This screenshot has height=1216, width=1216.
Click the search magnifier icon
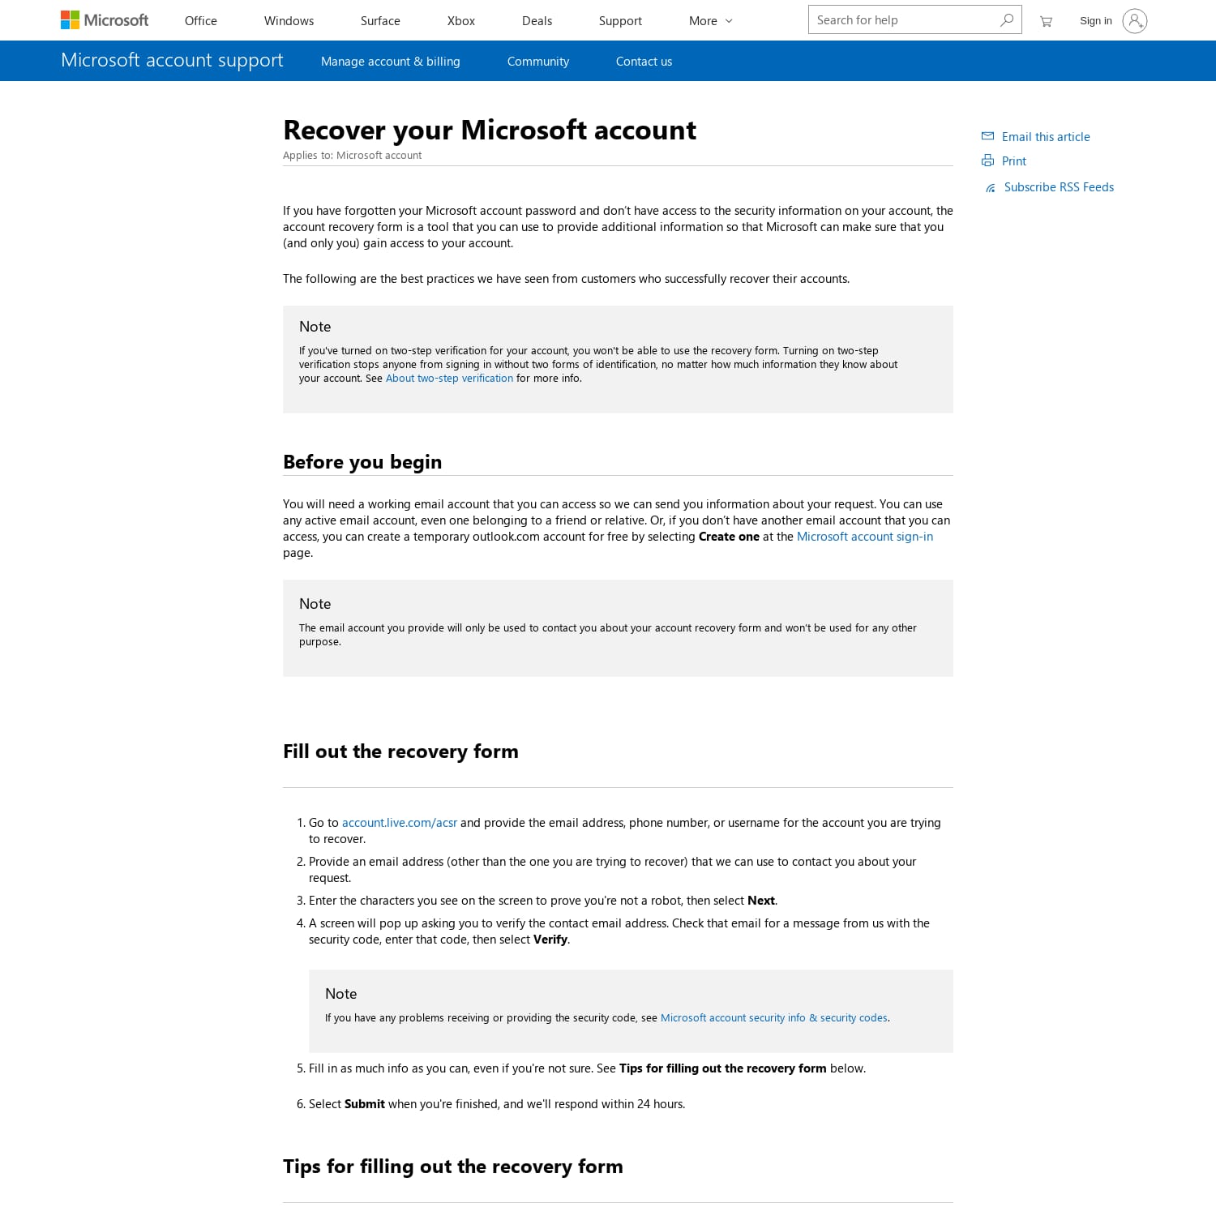tap(1007, 20)
